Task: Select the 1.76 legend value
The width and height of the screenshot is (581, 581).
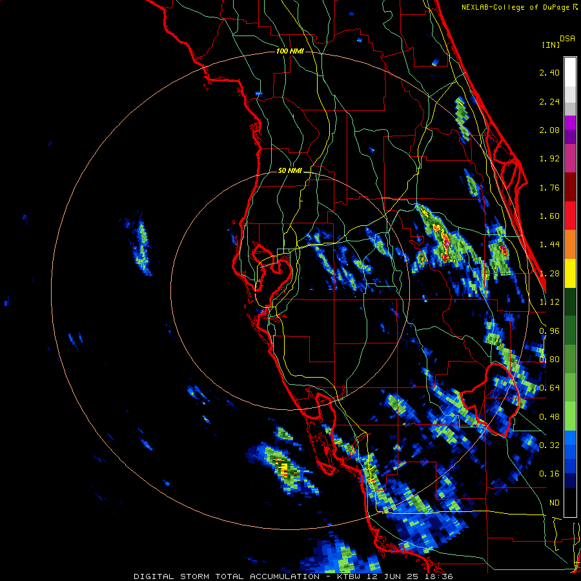Action: (549, 187)
